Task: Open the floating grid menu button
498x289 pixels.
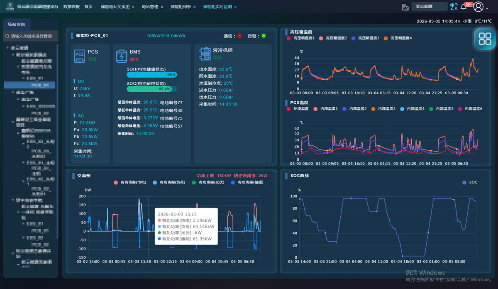Action: pyautogui.click(x=485, y=39)
